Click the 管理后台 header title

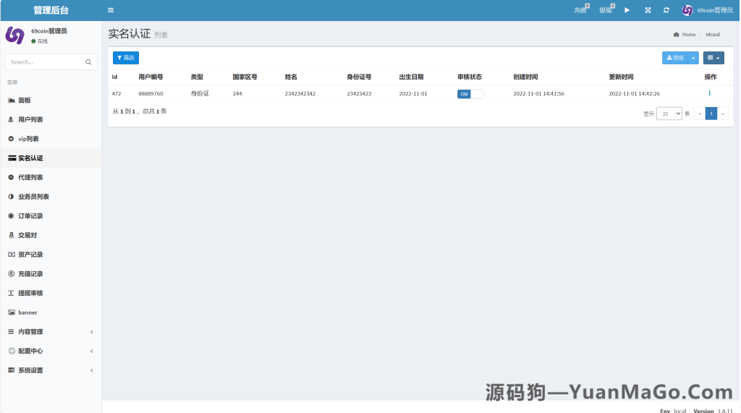[51, 10]
